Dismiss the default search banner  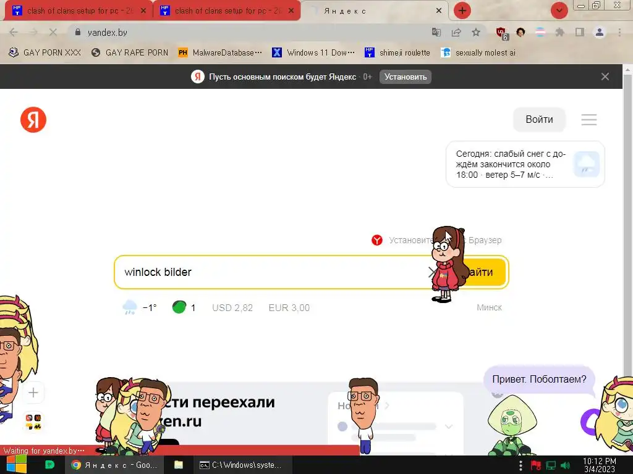point(605,77)
